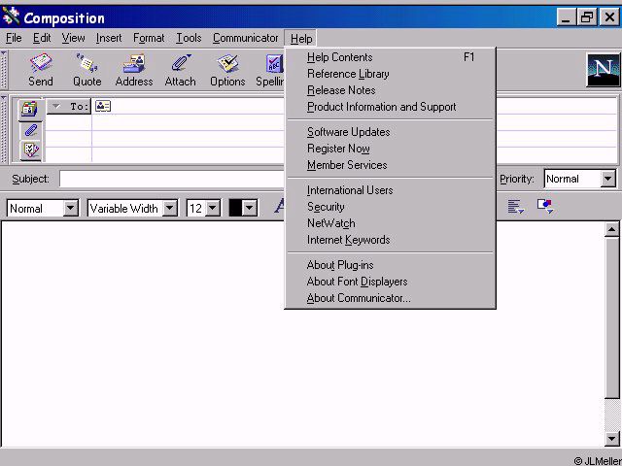Open the font color dropdown arrow

(250, 208)
